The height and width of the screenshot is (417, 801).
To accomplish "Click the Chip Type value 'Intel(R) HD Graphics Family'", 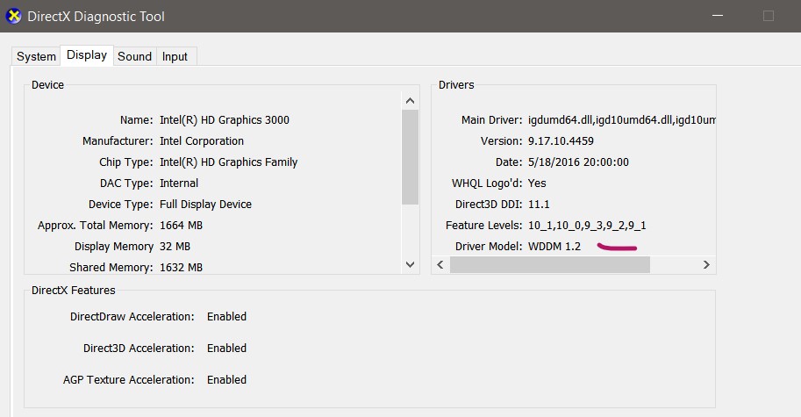I will point(228,162).
